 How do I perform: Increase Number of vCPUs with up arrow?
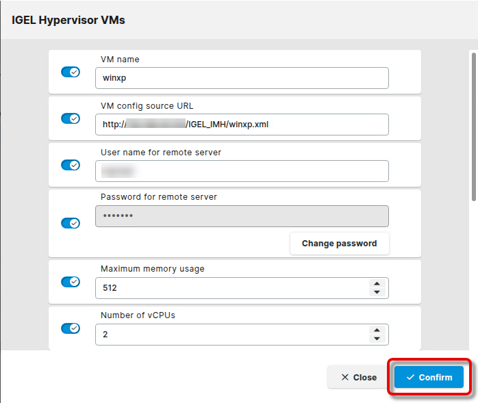coord(376,330)
